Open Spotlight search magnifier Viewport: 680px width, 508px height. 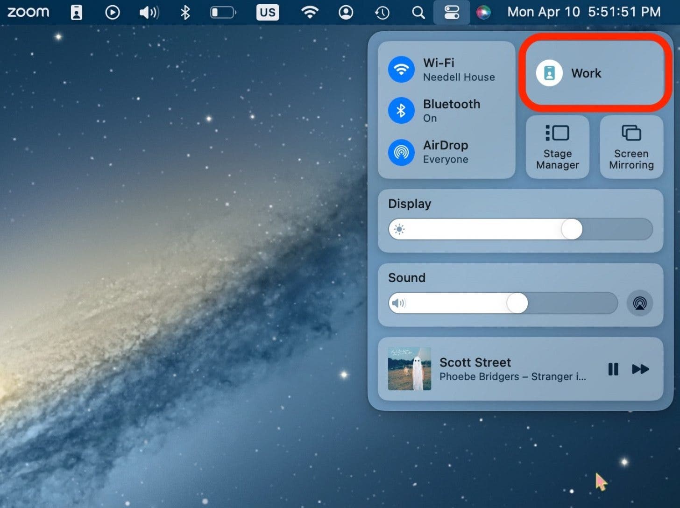[418, 12]
